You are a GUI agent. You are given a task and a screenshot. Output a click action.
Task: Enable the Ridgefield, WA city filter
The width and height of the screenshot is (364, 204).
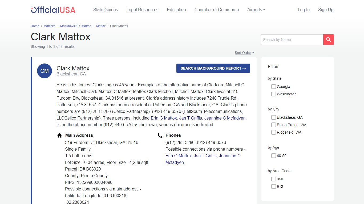pos(274,132)
